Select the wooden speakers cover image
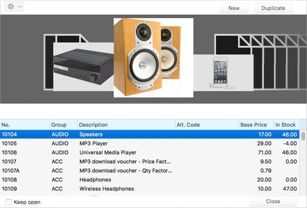The height and width of the screenshot is (208, 307). coord(153,58)
